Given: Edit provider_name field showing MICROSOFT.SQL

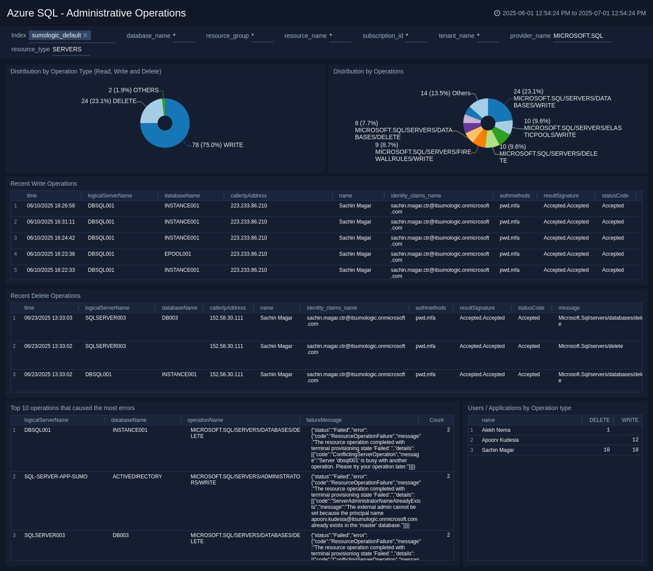Looking at the screenshot, I should [x=582, y=36].
